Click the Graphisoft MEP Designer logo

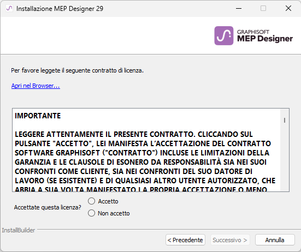pyautogui.click(x=253, y=35)
